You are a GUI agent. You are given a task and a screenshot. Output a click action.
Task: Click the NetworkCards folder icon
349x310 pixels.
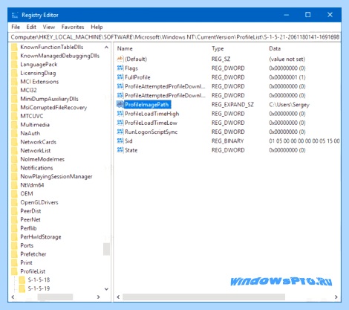pyautogui.click(x=14, y=142)
